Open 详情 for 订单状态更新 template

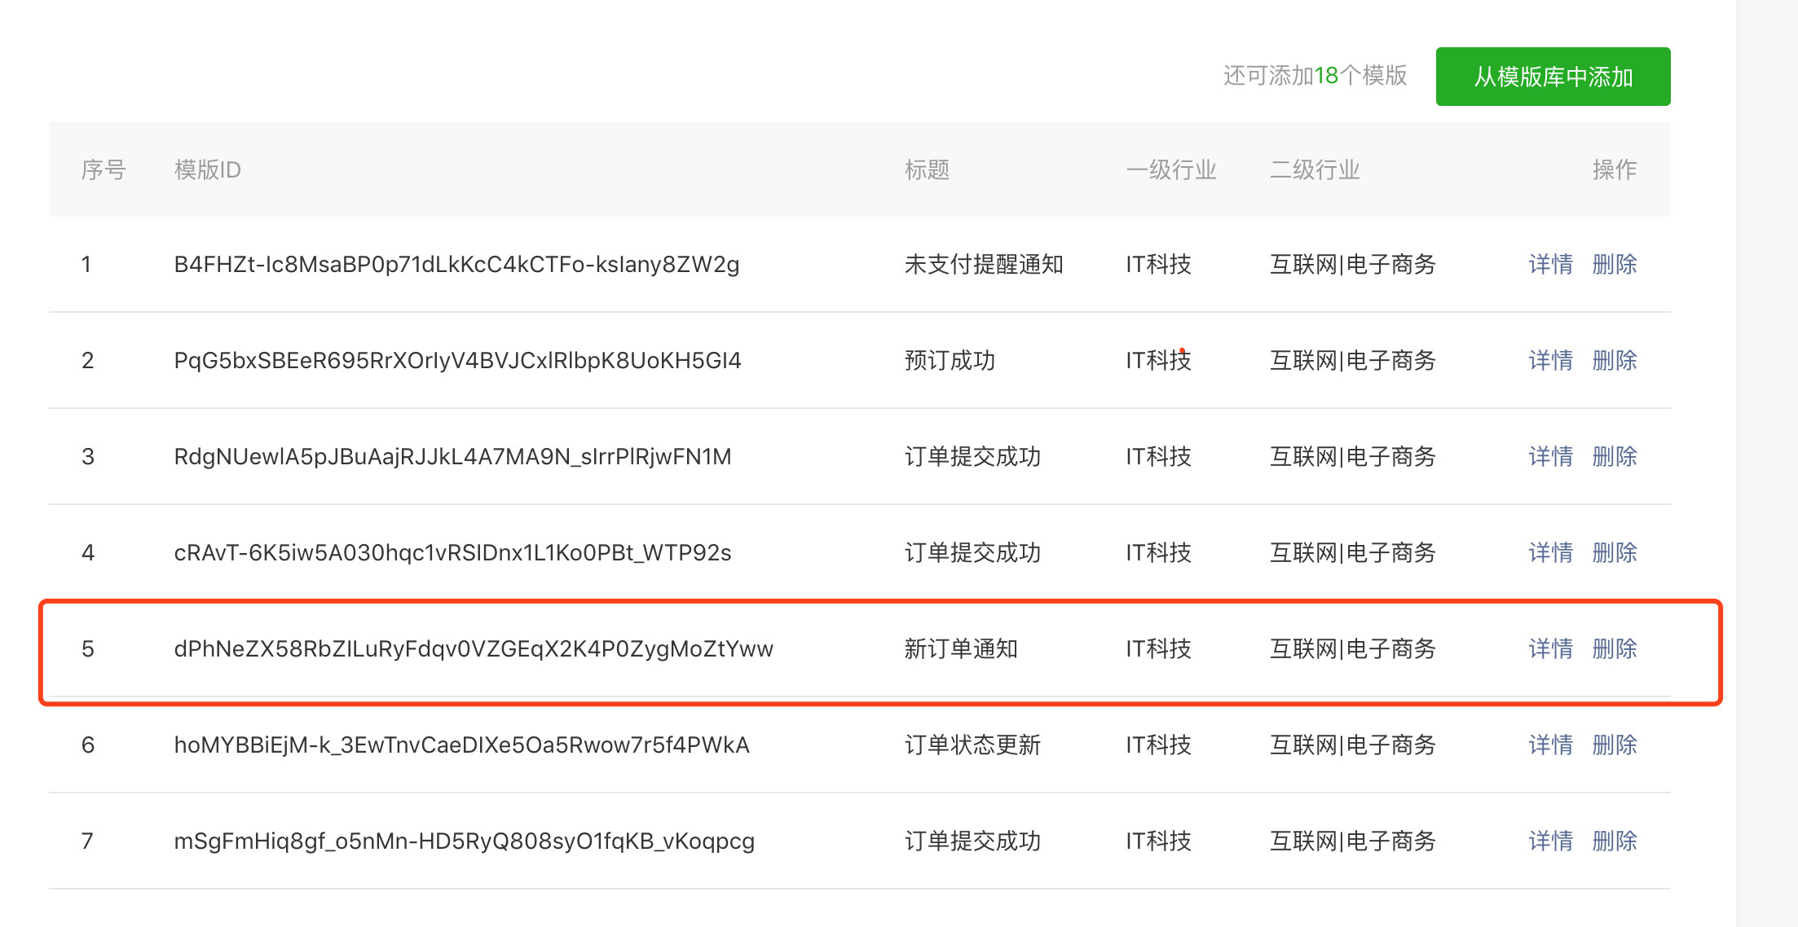(1550, 745)
